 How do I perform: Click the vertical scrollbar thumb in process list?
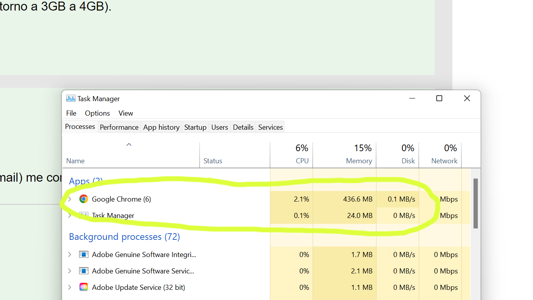(475, 203)
